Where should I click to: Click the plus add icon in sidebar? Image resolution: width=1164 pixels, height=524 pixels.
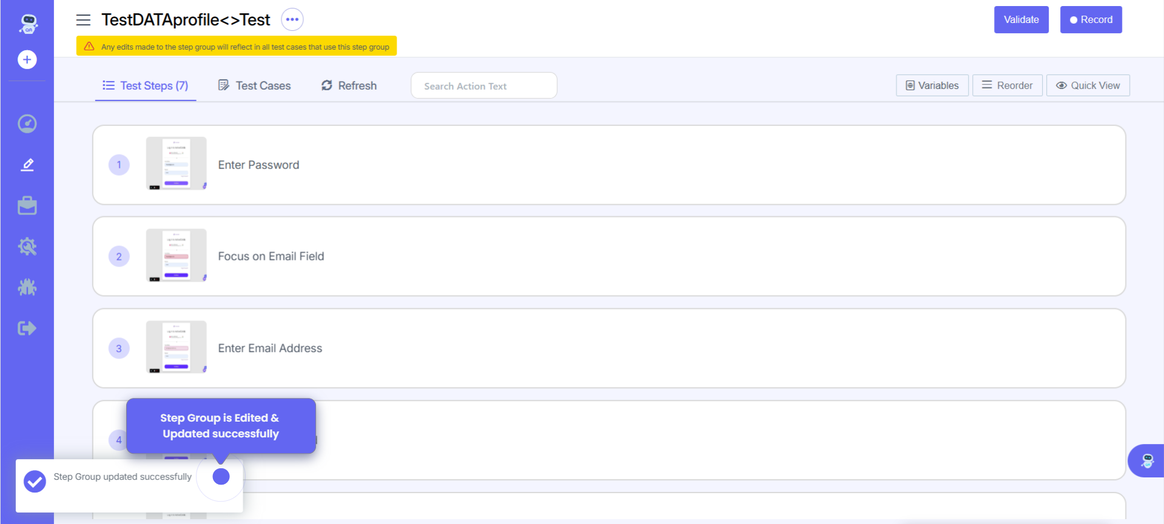pos(27,59)
